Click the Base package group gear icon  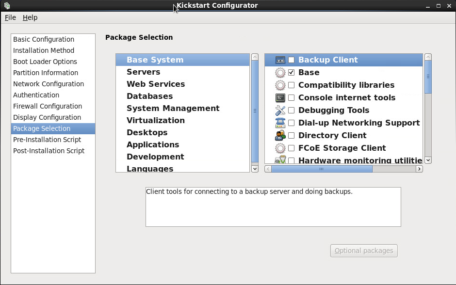[280, 72]
